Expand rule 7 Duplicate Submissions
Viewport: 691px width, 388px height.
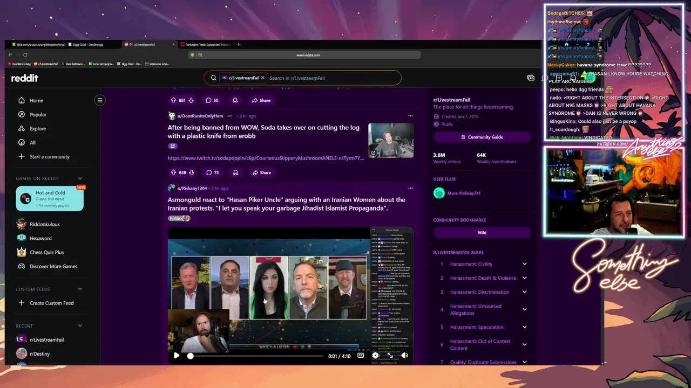pos(524,362)
